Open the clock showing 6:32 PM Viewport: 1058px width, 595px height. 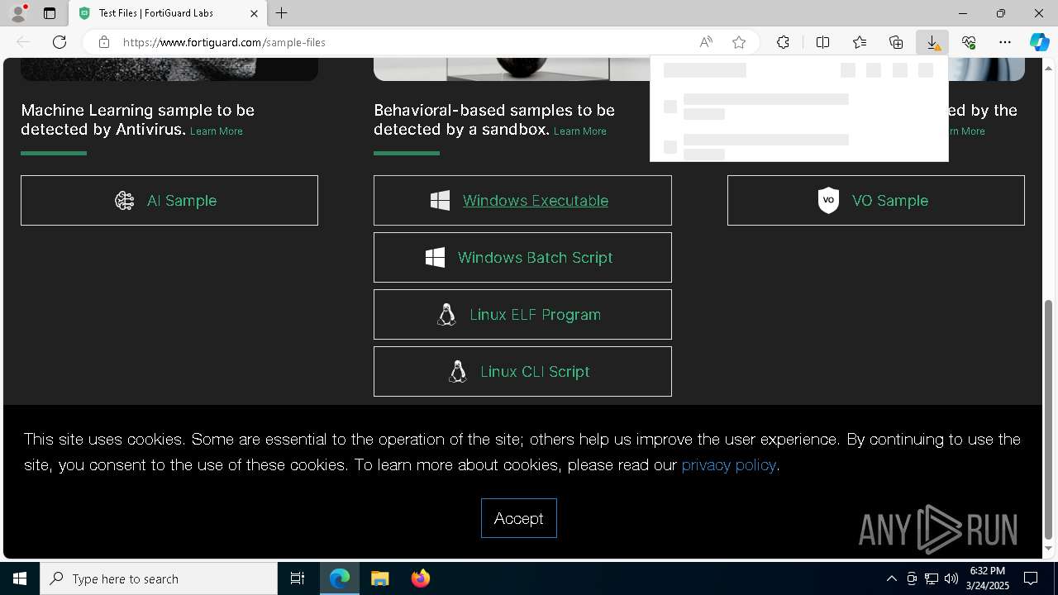point(988,578)
